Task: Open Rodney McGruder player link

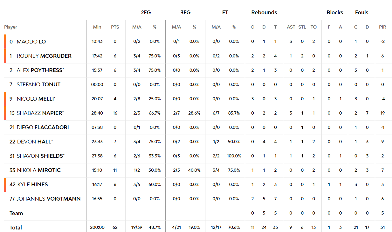Action: [x=44, y=56]
